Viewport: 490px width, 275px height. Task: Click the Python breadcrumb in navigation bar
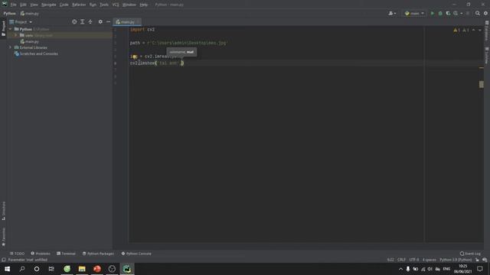tap(9, 14)
